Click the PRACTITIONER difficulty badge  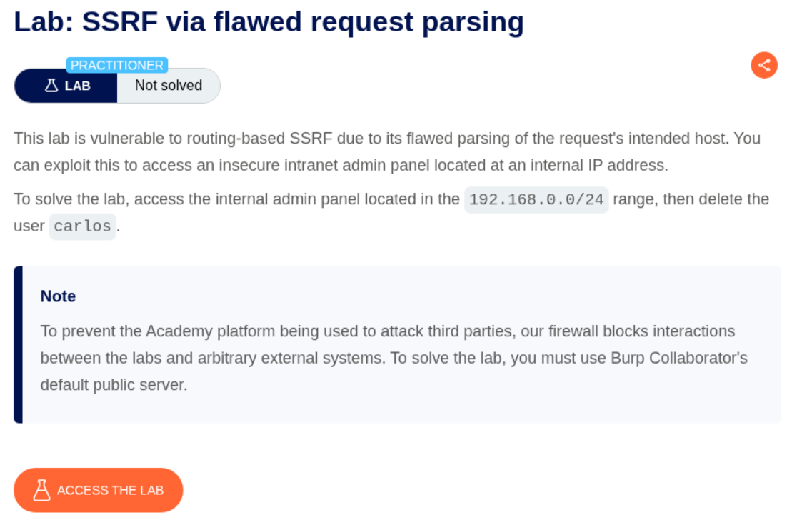tap(117, 65)
